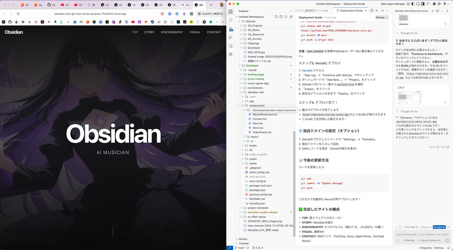Close the agent chat panel
Viewport: 453px width, 250px height.
click(447, 11)
